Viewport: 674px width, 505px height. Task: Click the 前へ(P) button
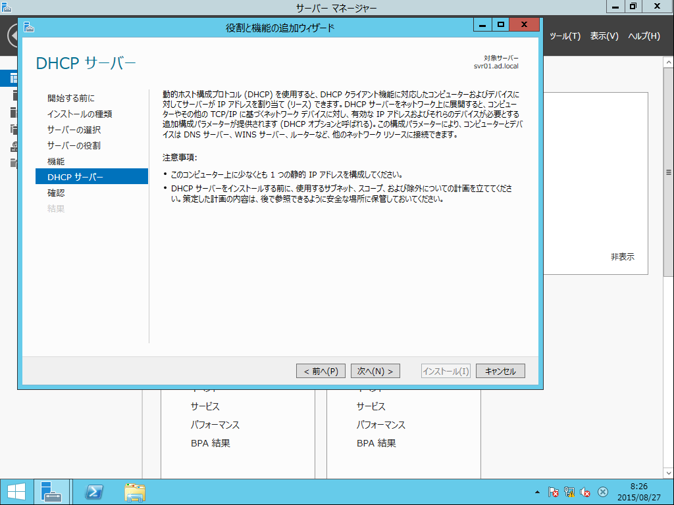[321, 371]
